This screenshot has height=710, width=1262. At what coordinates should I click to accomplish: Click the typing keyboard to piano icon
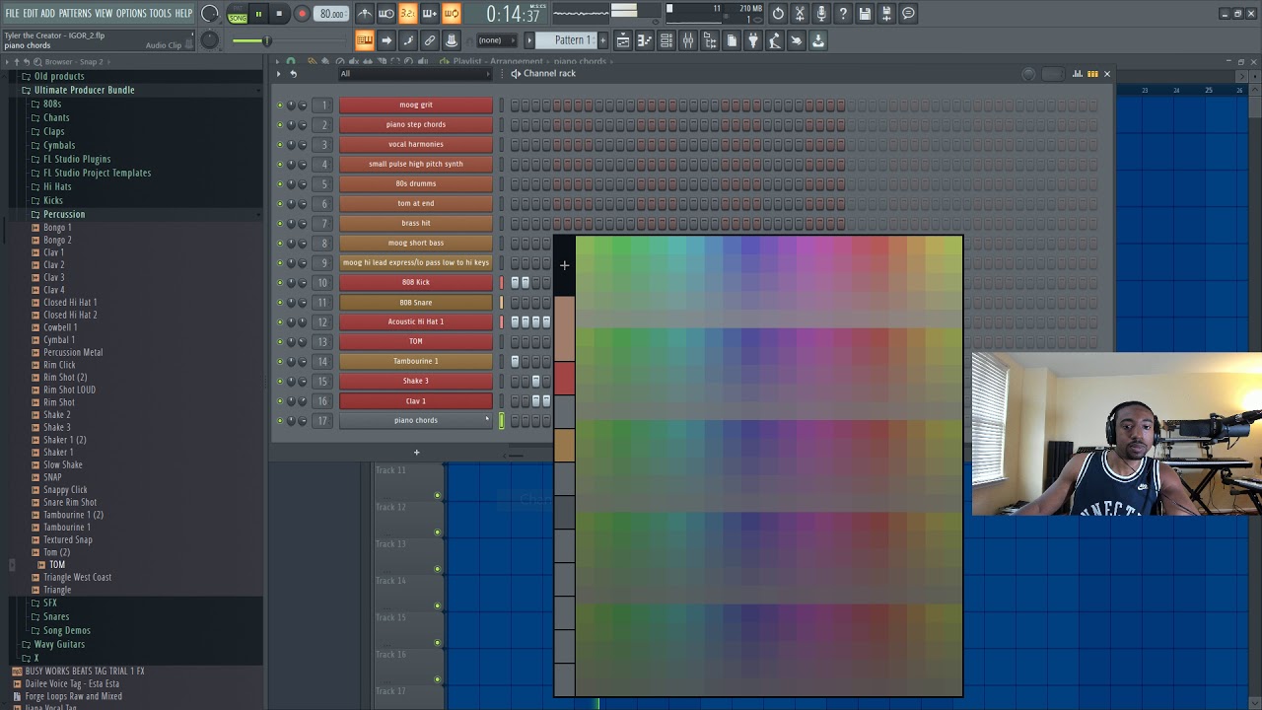(x=365, y=40)
